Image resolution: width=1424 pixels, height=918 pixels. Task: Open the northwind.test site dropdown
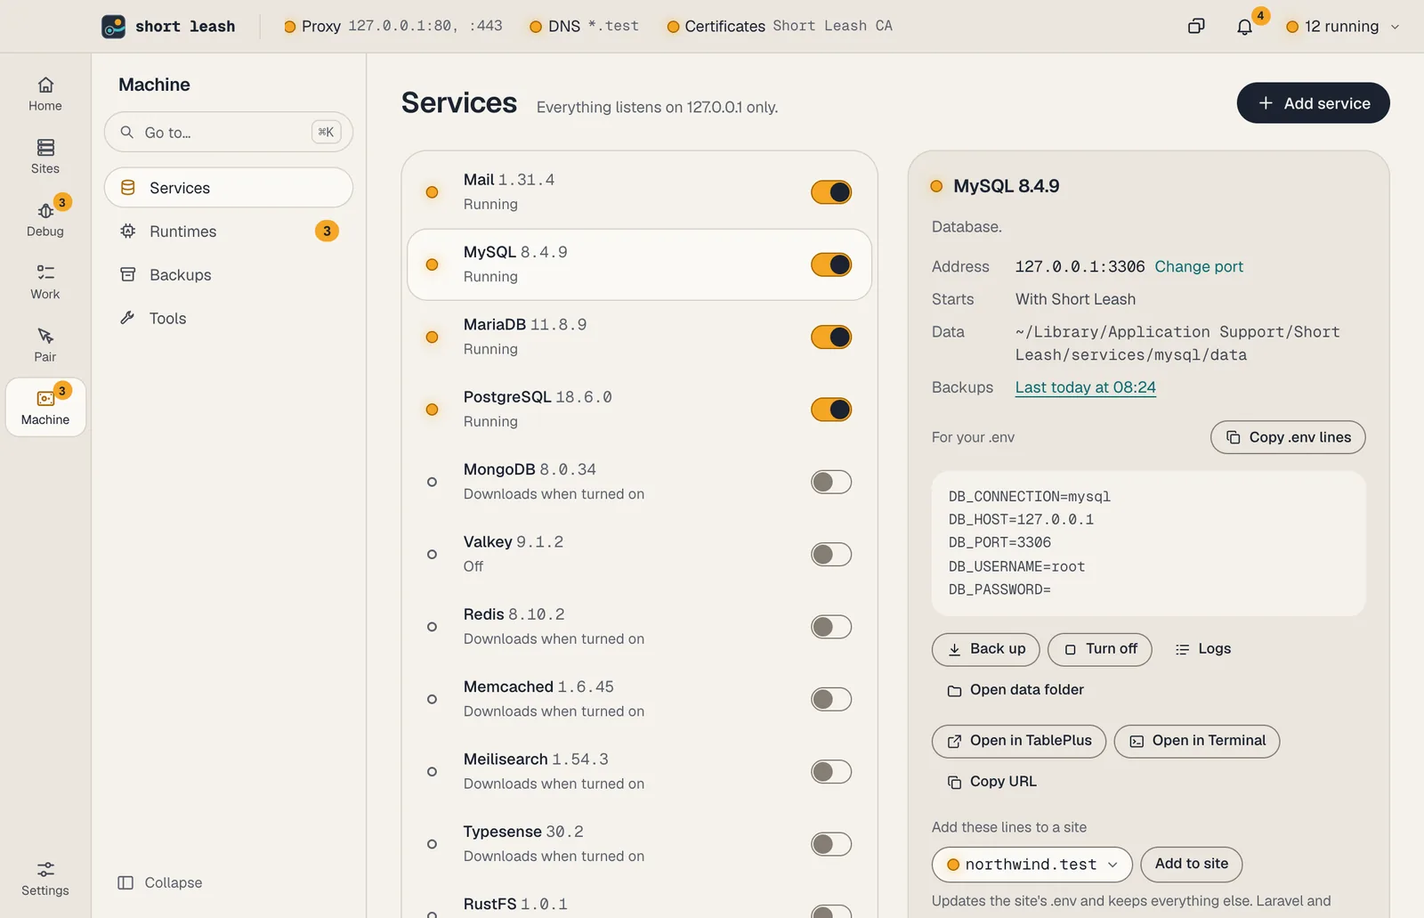[x=1032, y=865]
